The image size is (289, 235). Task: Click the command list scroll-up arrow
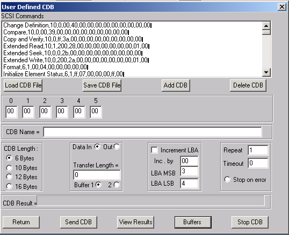pyautogui.click(x=266, y=26)
